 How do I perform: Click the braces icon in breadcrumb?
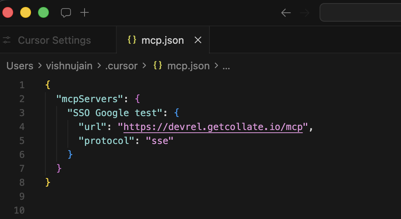pyautogui.click(x=158, y=66)
